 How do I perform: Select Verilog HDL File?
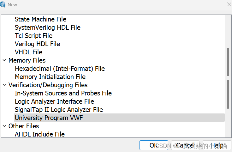click(37, 44)
